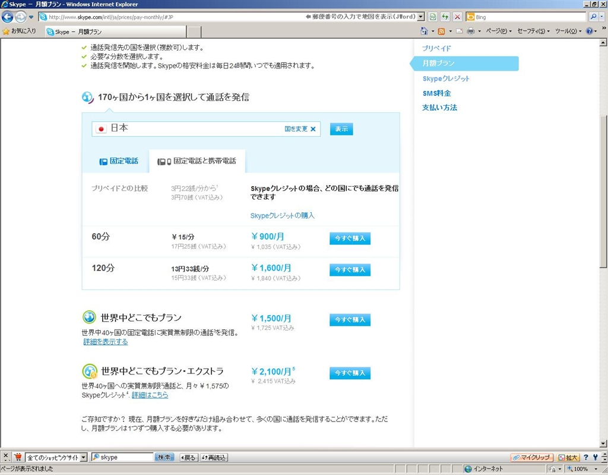Viewport: 608px width, 475px height.
Task: Click the compatibility view page icon
Action: pyautogui.click(x=433, y=17)
